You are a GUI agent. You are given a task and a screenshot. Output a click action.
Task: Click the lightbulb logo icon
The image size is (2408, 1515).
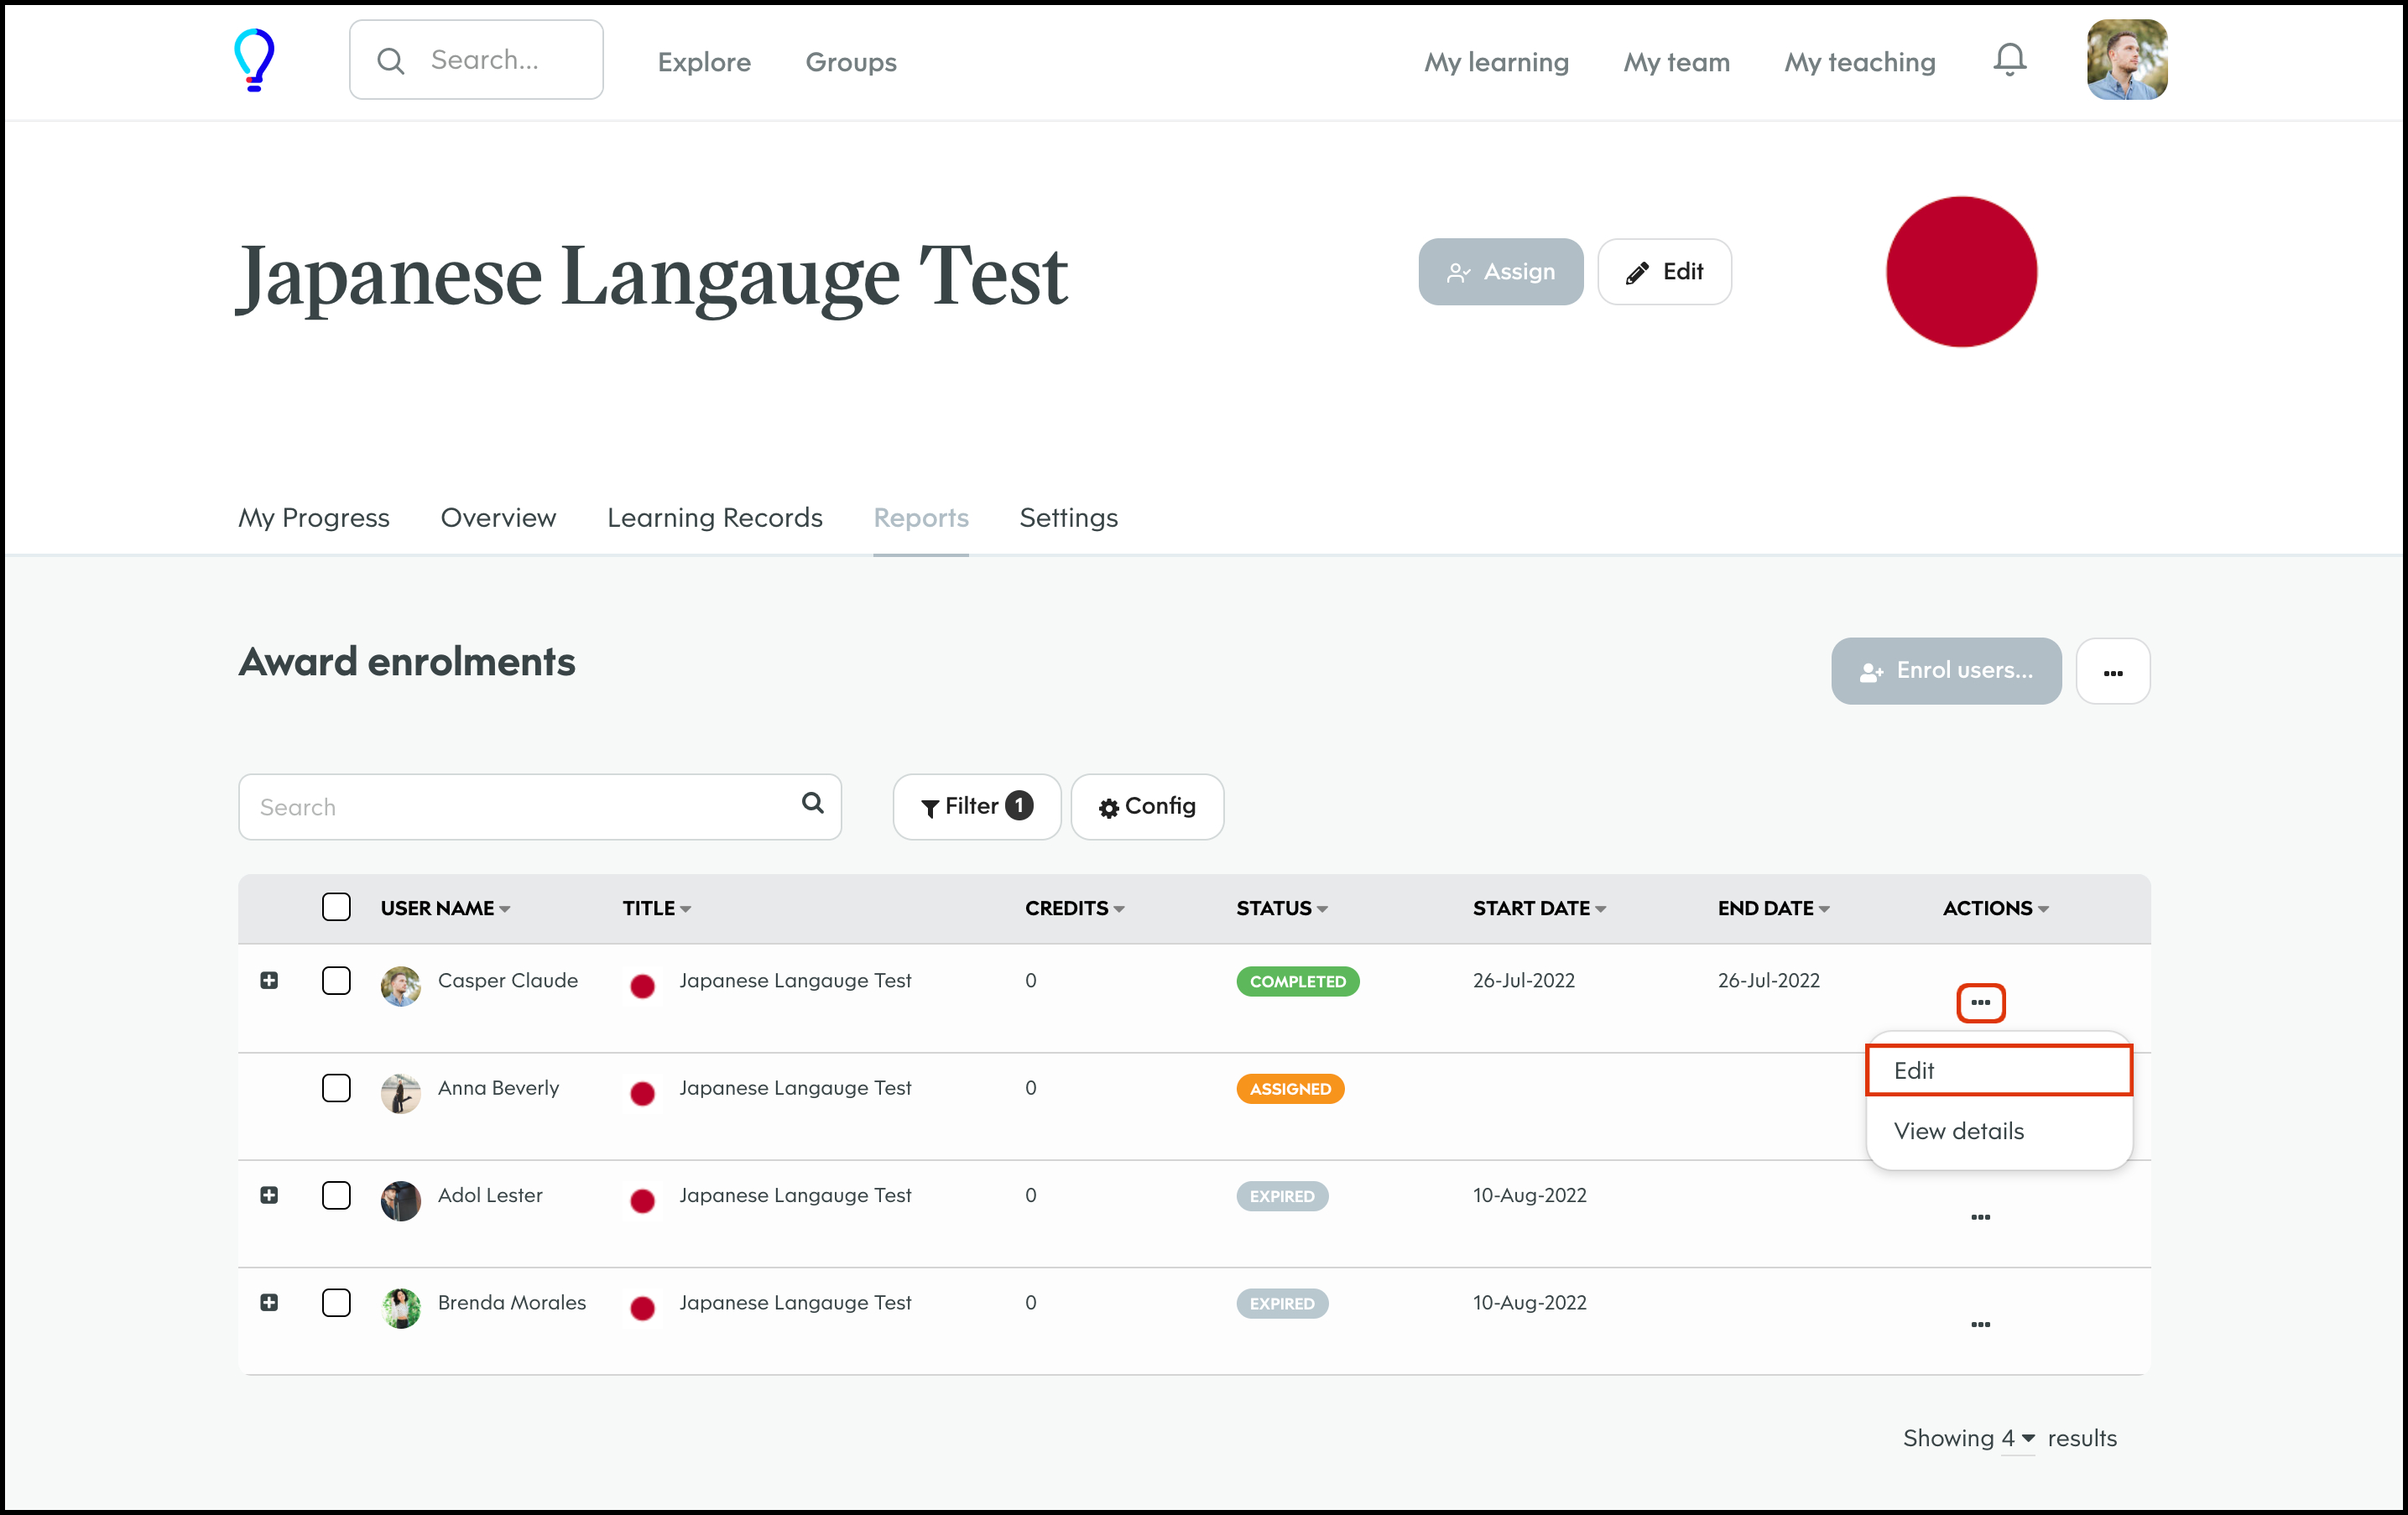(x=253, y=60)
